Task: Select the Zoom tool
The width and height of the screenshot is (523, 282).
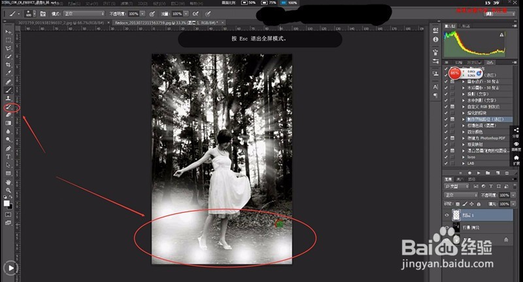Action: 8,191
